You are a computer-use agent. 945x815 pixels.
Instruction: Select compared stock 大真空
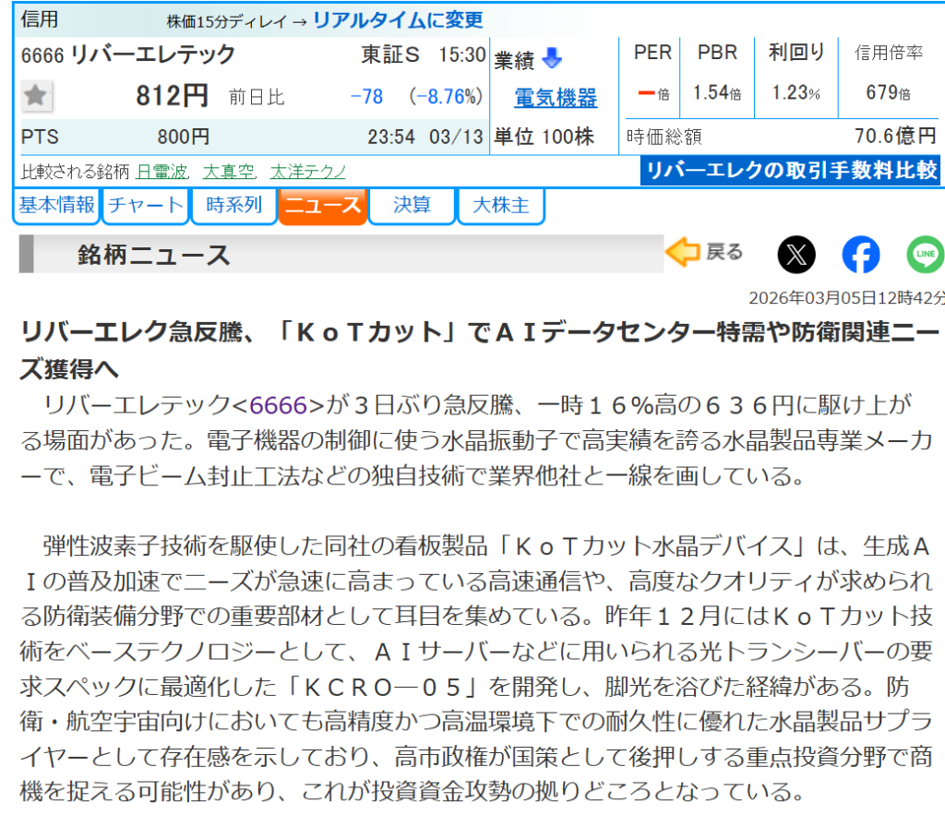(228, 172)
